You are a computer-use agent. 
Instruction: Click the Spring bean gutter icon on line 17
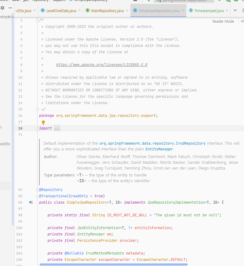point(43,122)
